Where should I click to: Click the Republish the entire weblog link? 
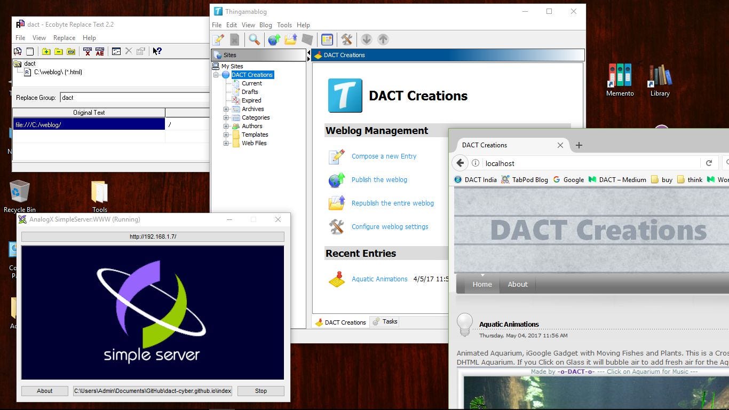pyautogui.click(x=392, y=203)
